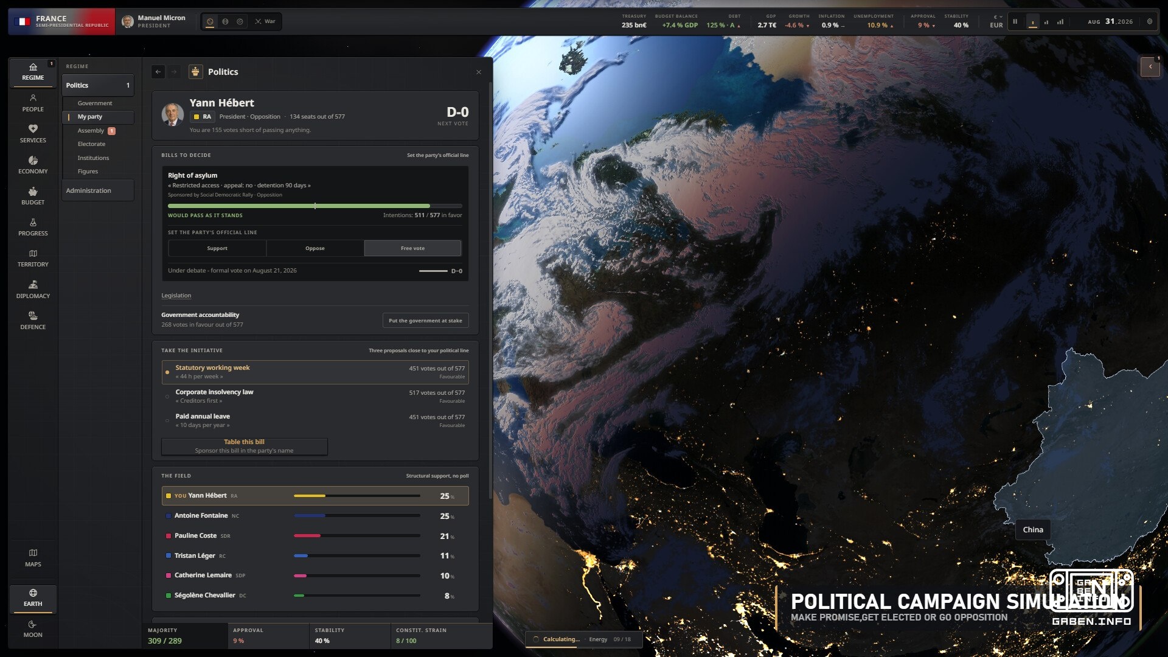This screenshot has width=1168, height=657.
Task: Open the Economy pie chart icon
Action: [33, 160]
